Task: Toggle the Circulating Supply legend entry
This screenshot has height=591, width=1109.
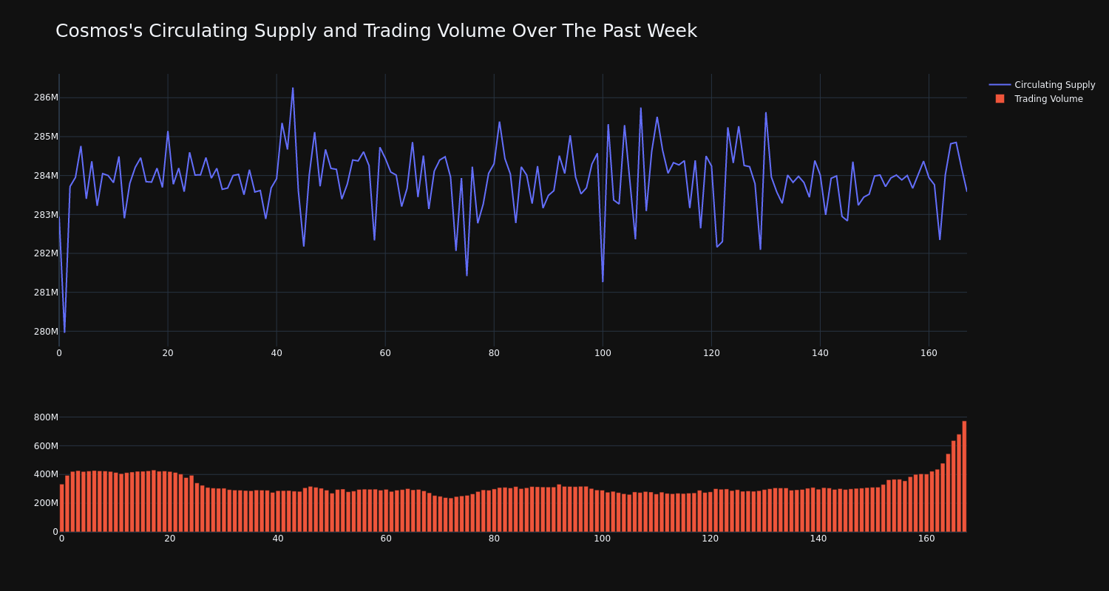Action: tap(1042, 85)
